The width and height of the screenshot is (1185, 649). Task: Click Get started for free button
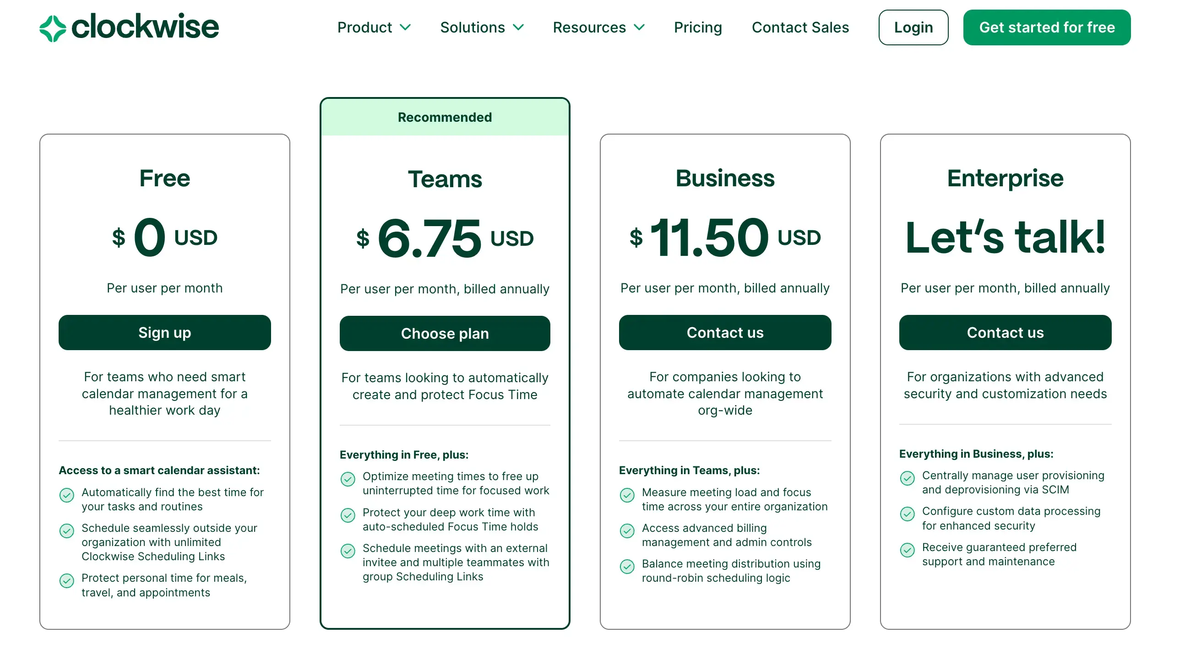[x=1047, y=27]
